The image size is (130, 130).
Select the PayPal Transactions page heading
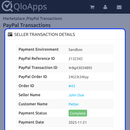[x=27, y=25]
